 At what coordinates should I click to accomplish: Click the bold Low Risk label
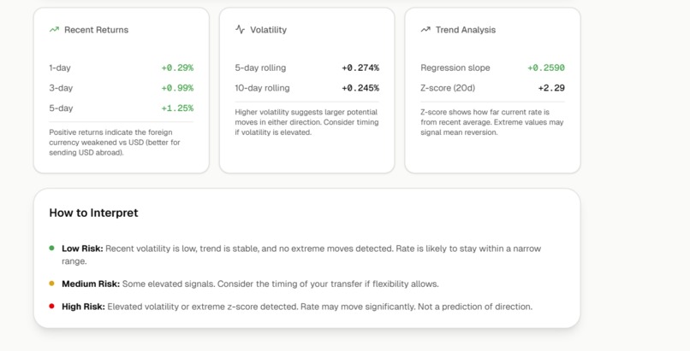point(82,249)
